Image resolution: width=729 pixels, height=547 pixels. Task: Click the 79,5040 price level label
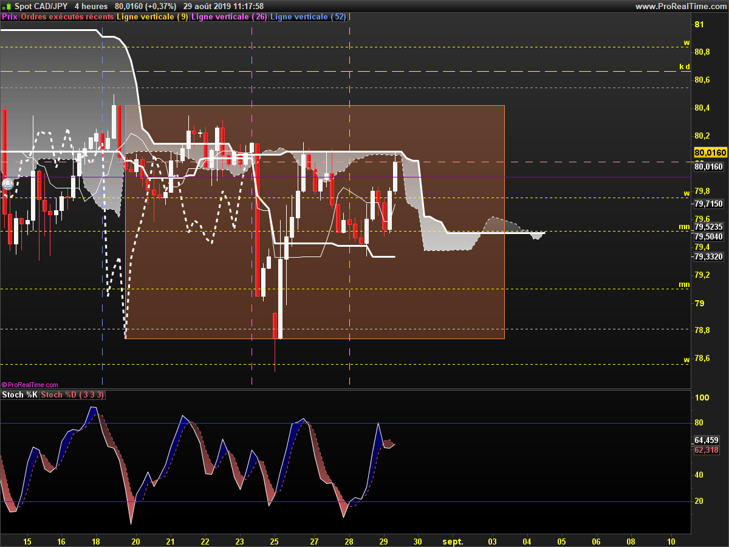click(708, 236)
